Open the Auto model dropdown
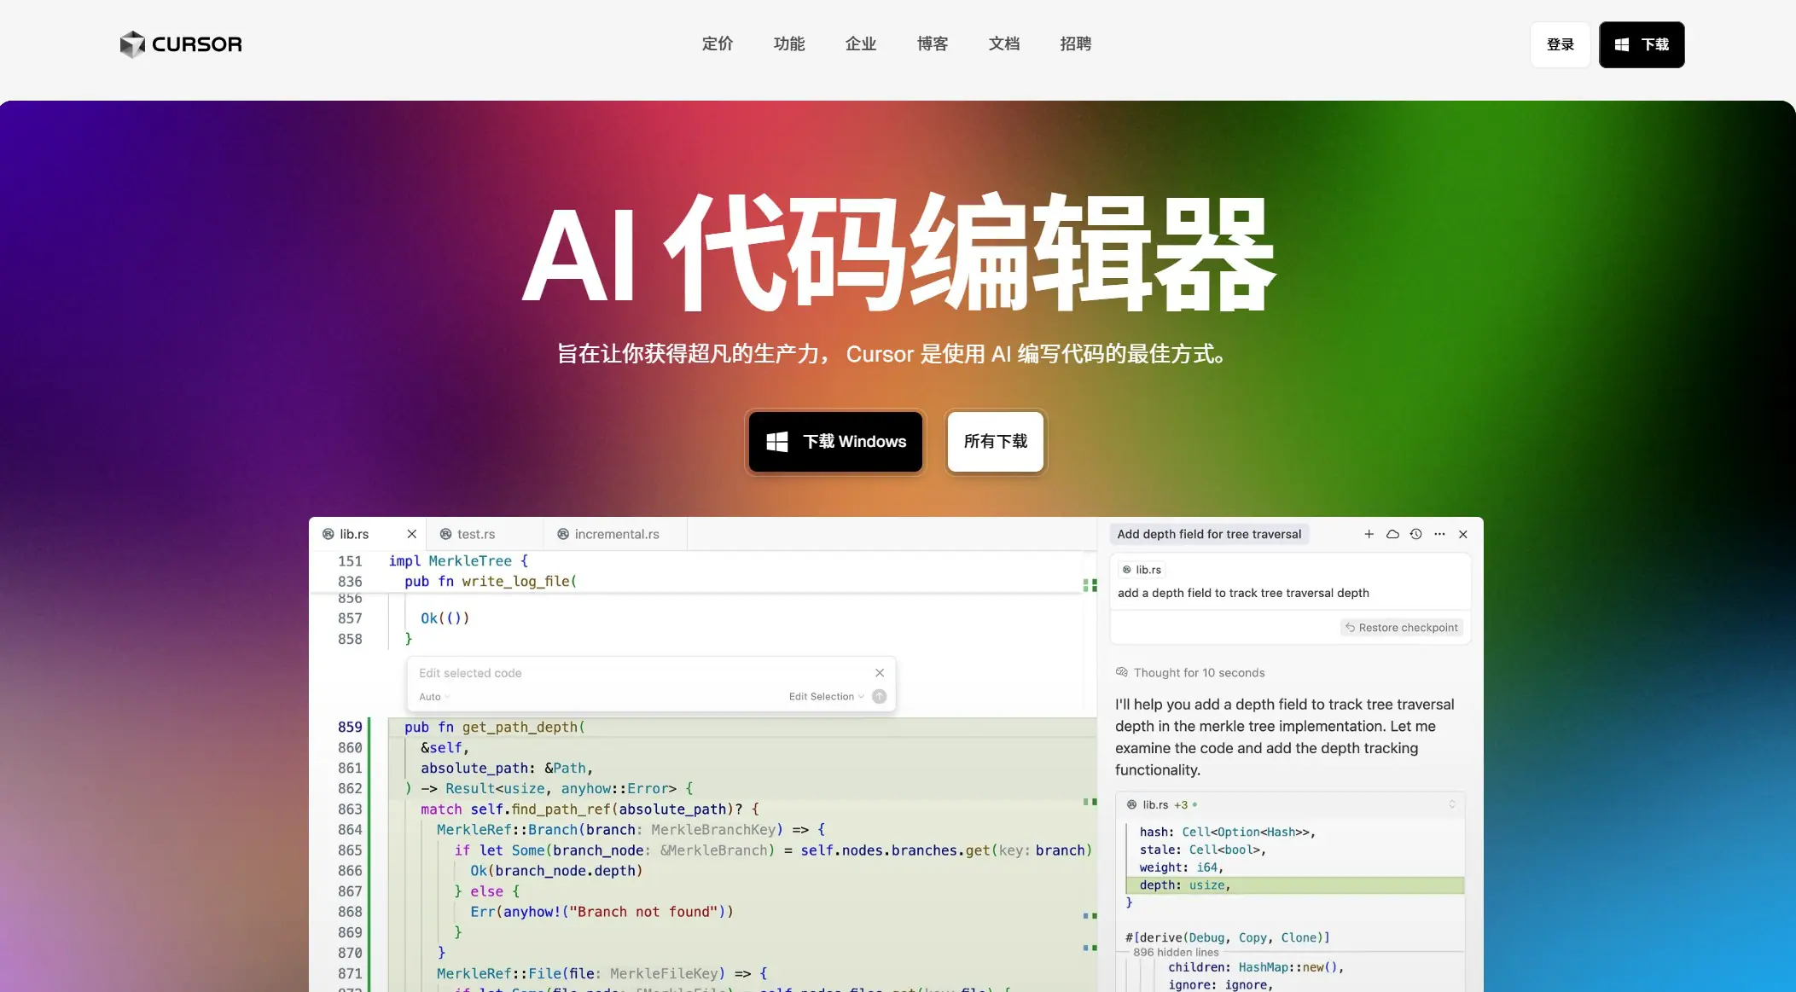Screen dimensions: 1796x992 434,697
